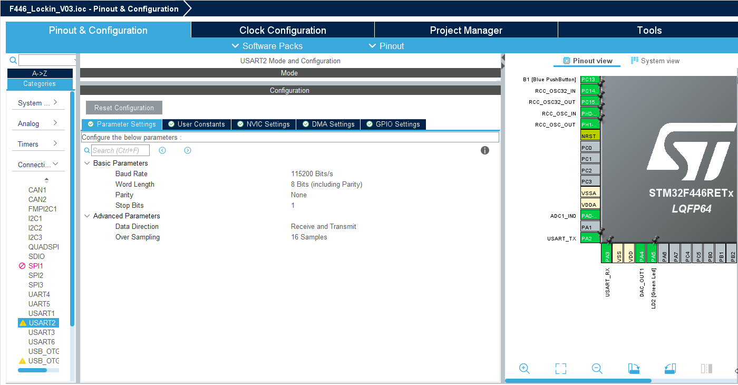Click the pinout horizontal scrollbar
This screenshot has height=385, width=738.
coord(578,380)
